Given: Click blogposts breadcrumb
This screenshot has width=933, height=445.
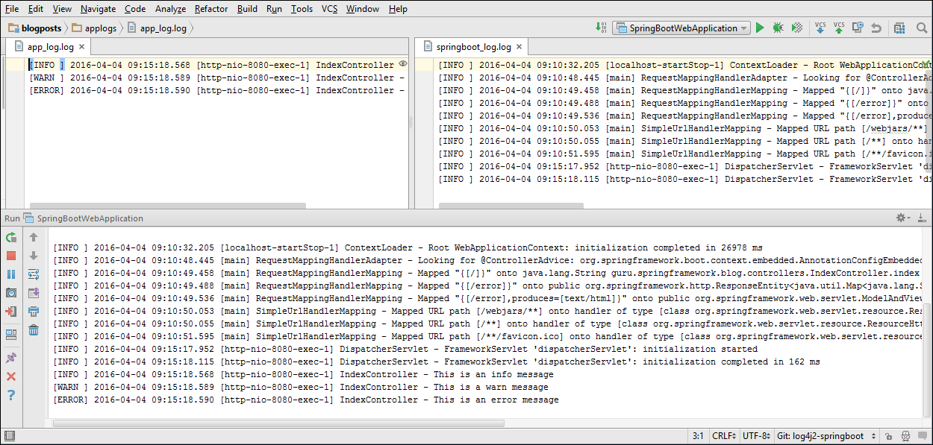Looking at the screenshot, I should [35, 28].
